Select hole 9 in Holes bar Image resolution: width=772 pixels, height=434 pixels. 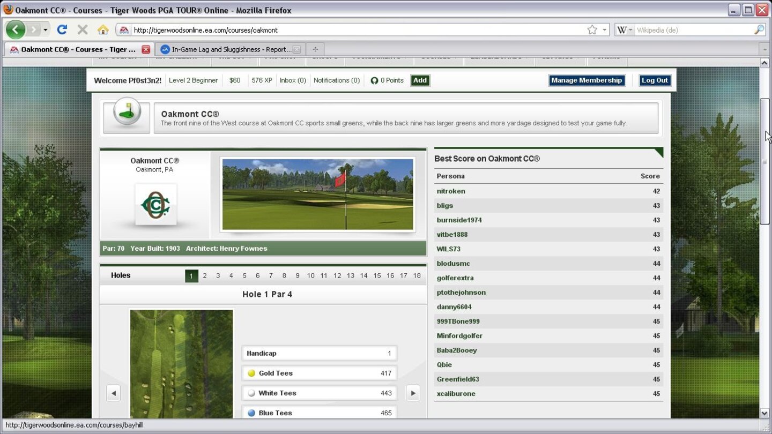click(x=298, y=275)
